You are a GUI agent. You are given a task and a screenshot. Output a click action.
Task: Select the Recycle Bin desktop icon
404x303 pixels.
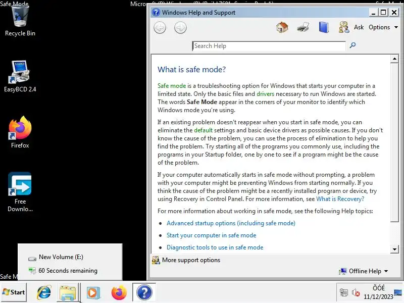[20, 21]
